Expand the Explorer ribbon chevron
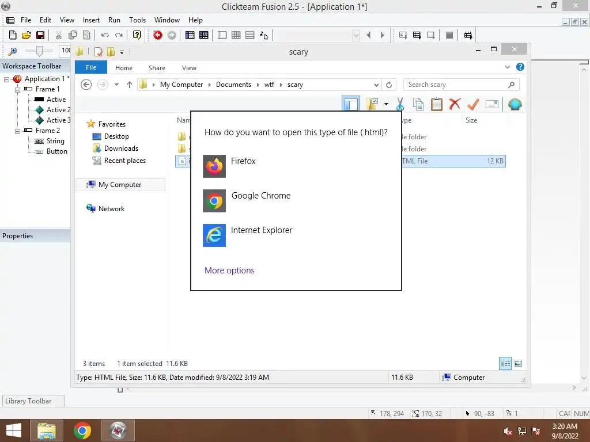 pyautogui.click(x=507, y=67)
